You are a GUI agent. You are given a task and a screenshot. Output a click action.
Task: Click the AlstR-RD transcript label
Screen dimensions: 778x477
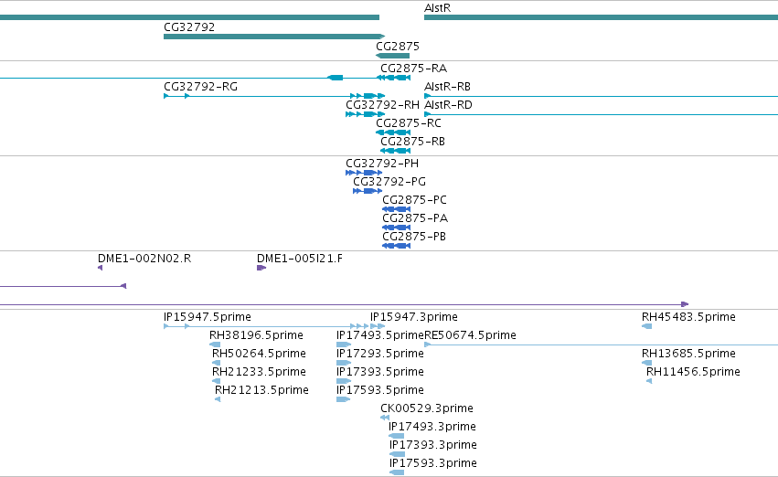tap(448, 104)
